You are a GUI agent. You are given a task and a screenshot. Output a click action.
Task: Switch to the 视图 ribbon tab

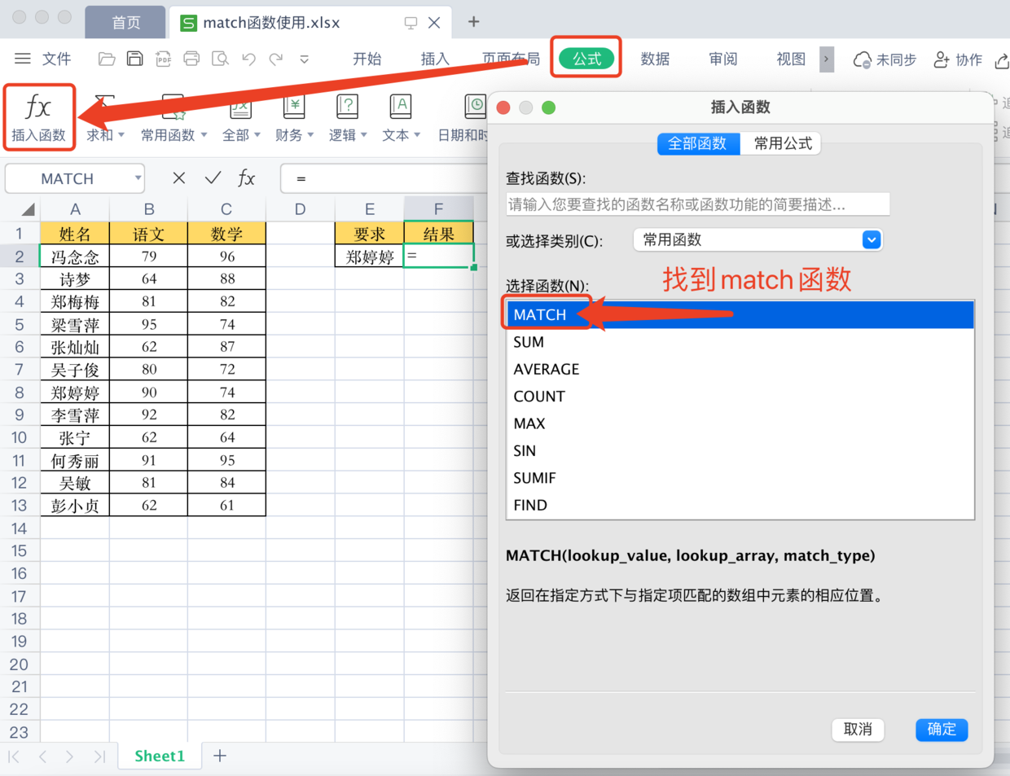791,59
